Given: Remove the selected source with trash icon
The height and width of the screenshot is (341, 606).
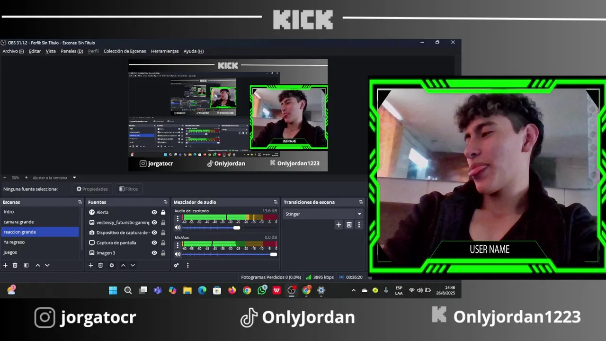Looking at the screenshot, I should pos(100,265).
